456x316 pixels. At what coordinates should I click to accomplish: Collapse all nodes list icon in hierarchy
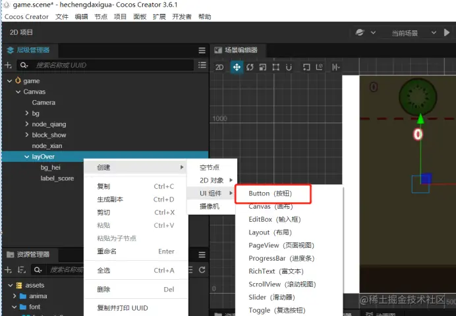(202, 65)
